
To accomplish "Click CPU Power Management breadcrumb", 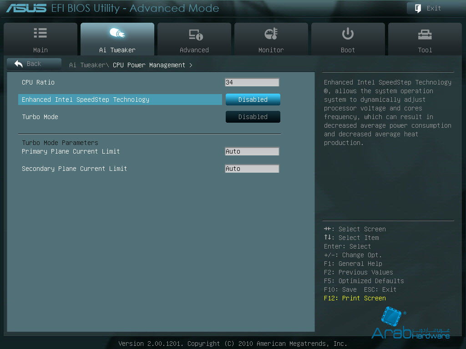I will pyautogui.click(x=149, y=65).
